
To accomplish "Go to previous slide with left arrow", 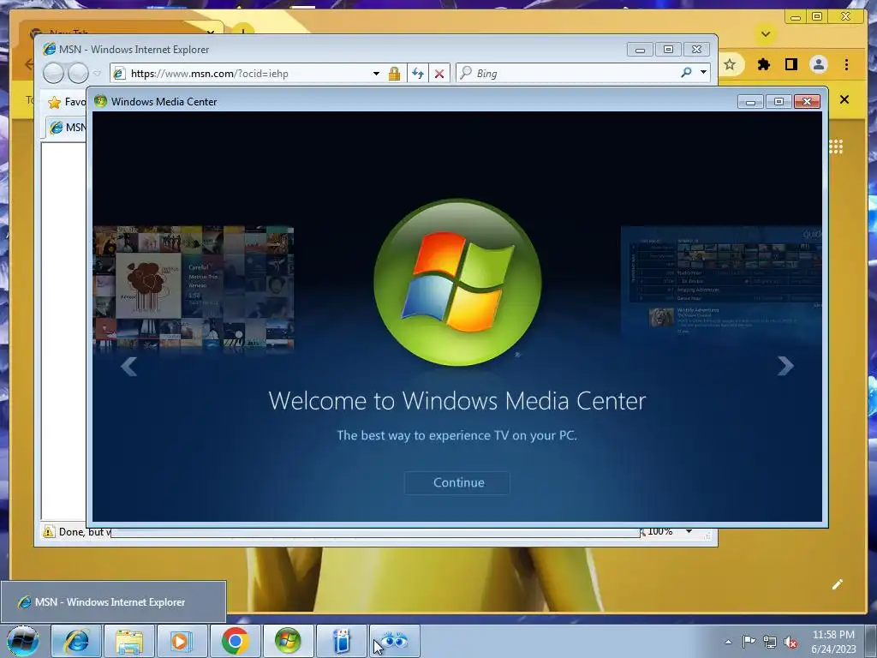I will (129, 367).
